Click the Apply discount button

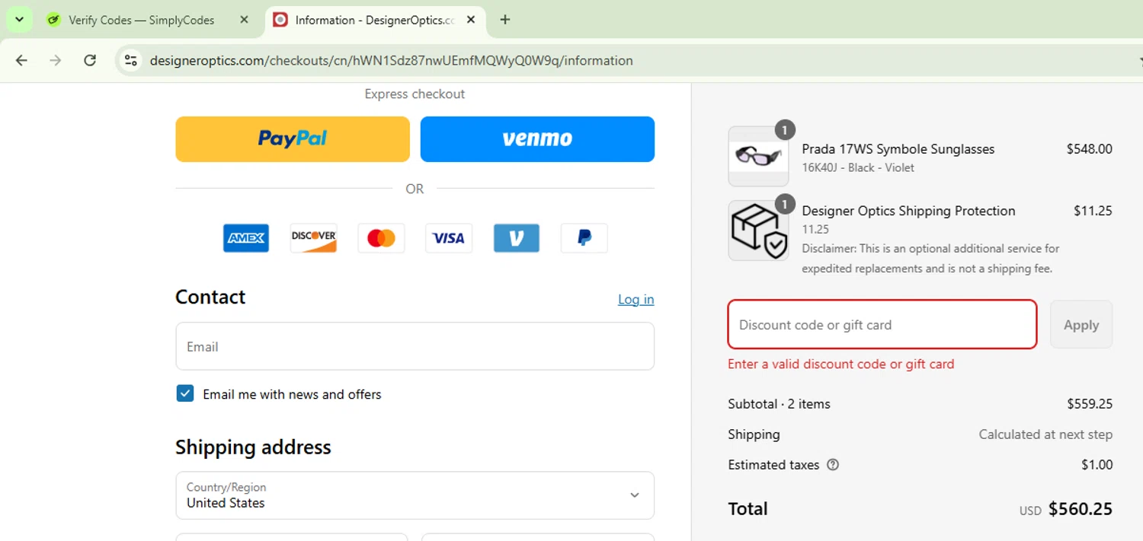(x=1081, y=325)
